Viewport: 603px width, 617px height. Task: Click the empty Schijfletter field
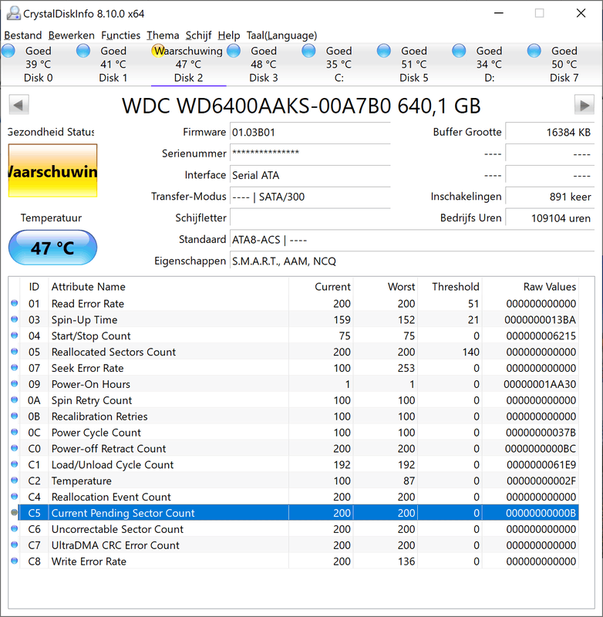click(x=310, y=218)
